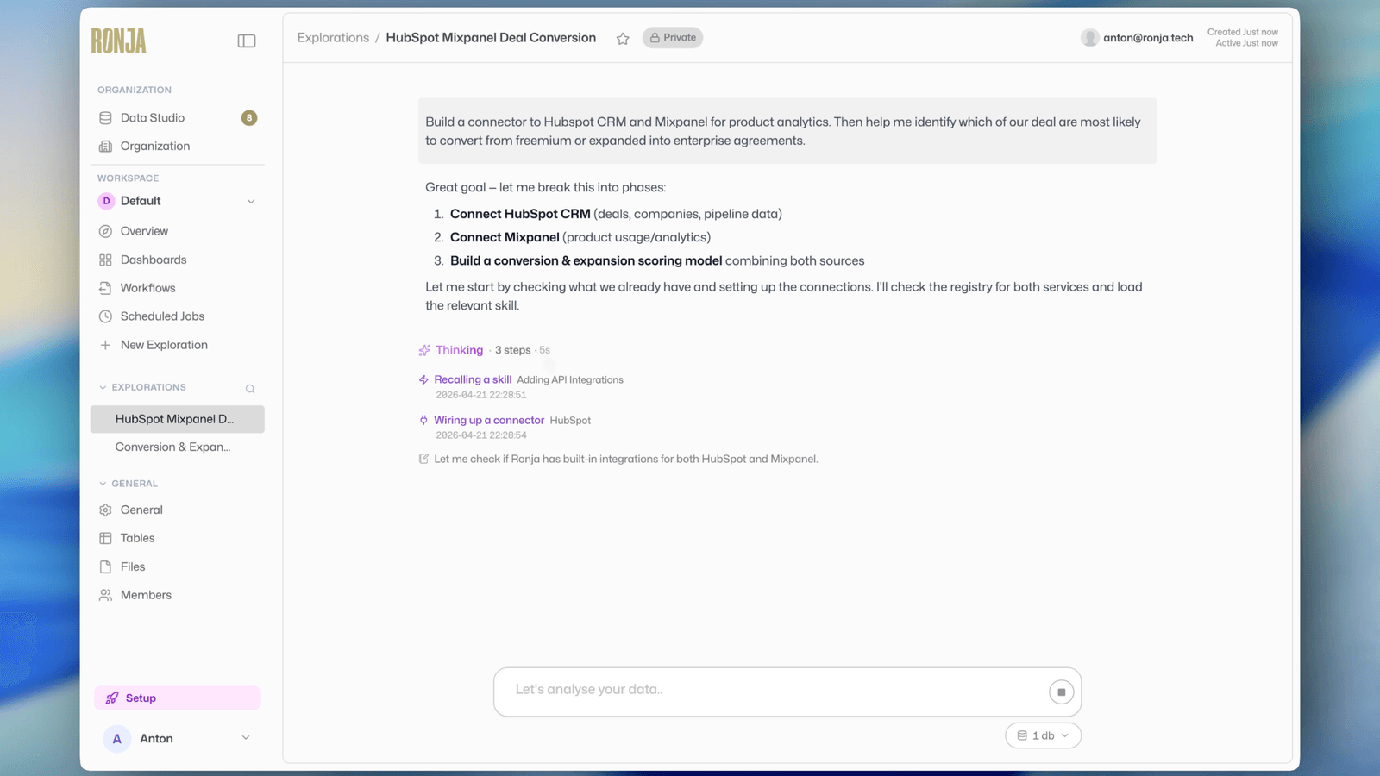This screenshot has height=776, width=1380.
Task: Click the timestamp 2026-04-21 22:28:54
Action: point(481,435)
